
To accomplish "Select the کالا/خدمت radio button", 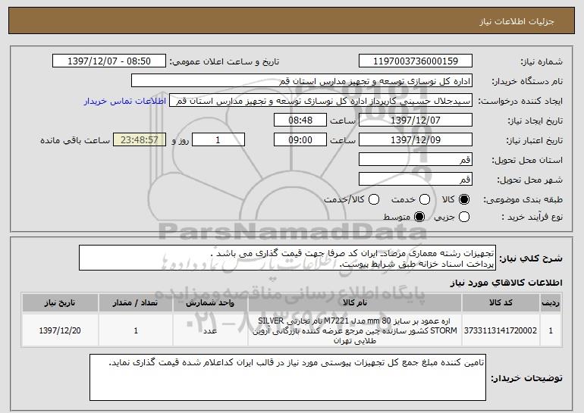I will pos(374,199).
